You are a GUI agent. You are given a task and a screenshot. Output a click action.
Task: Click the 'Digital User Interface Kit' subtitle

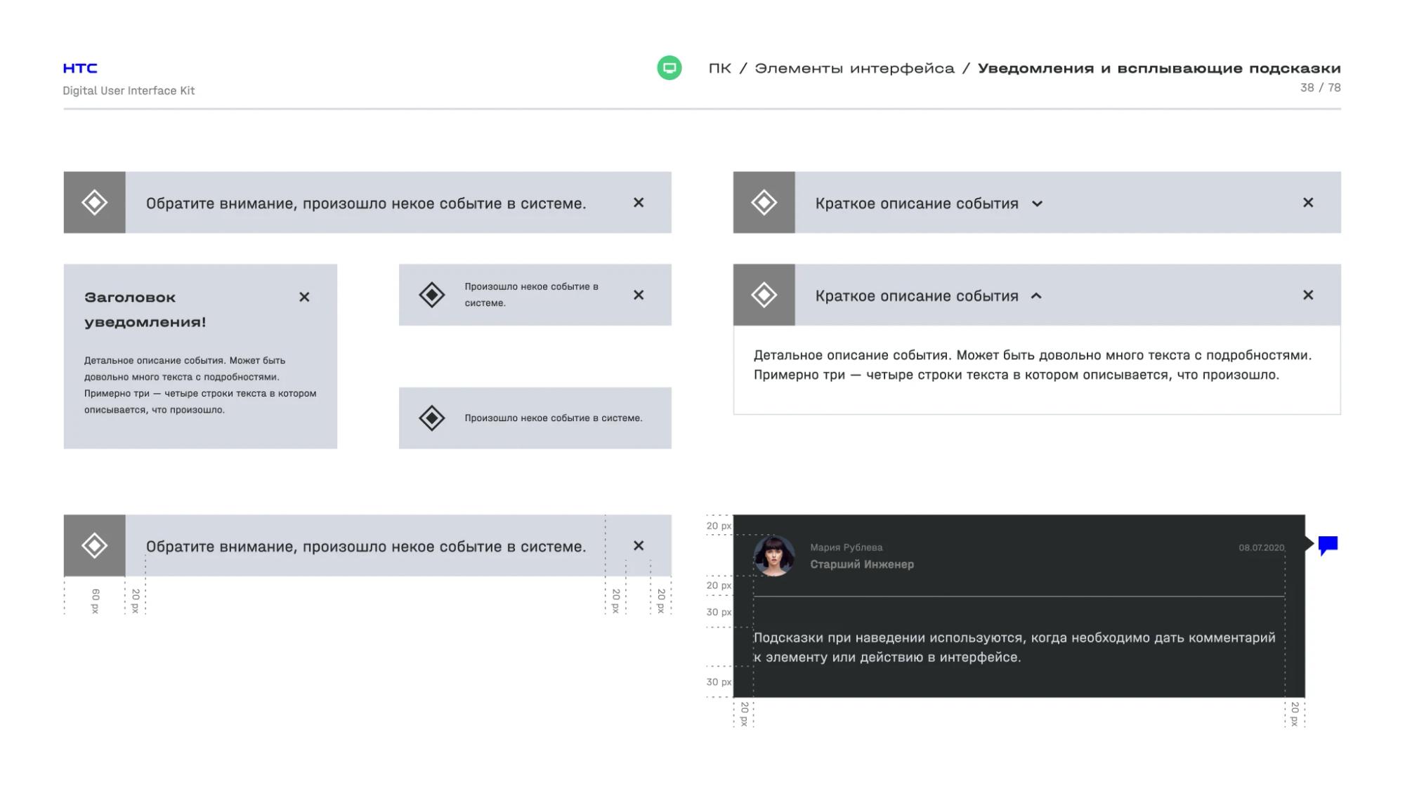click(x=129, y=91)
